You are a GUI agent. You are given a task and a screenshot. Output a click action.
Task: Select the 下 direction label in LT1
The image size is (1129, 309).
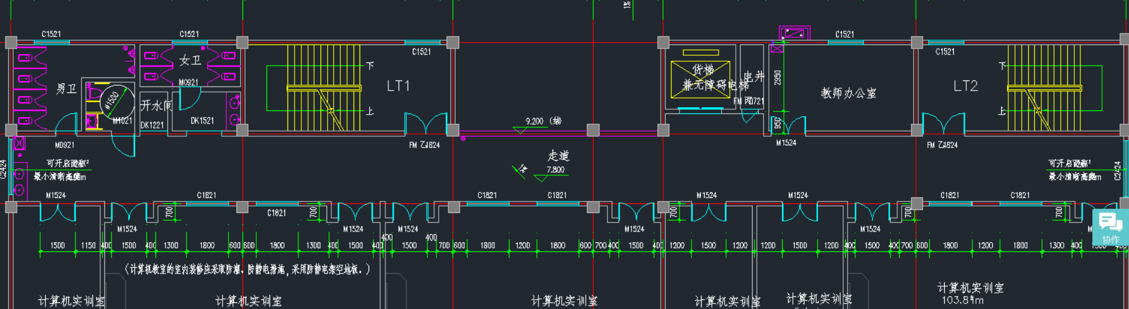[370, 65]
